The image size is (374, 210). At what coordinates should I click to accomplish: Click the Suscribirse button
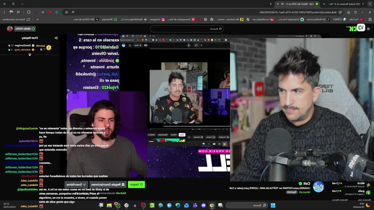[x=76, y=184]
